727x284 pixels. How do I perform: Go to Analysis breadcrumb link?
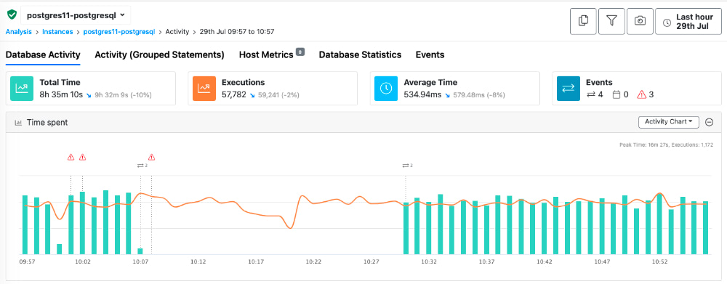pos(19,32)
